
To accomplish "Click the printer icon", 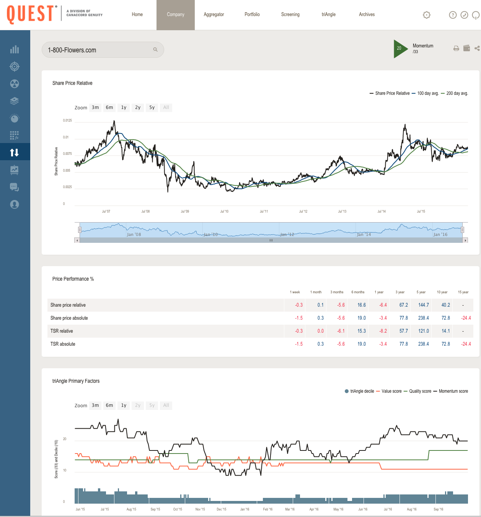I will coord(456,48).
